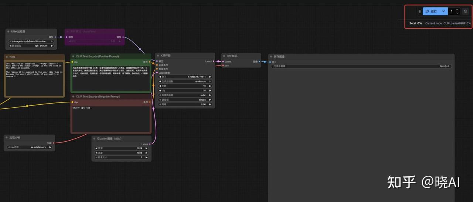Click right arrow on the 种子 seed field
Screen dimensions: 473x202
[210, 77]
